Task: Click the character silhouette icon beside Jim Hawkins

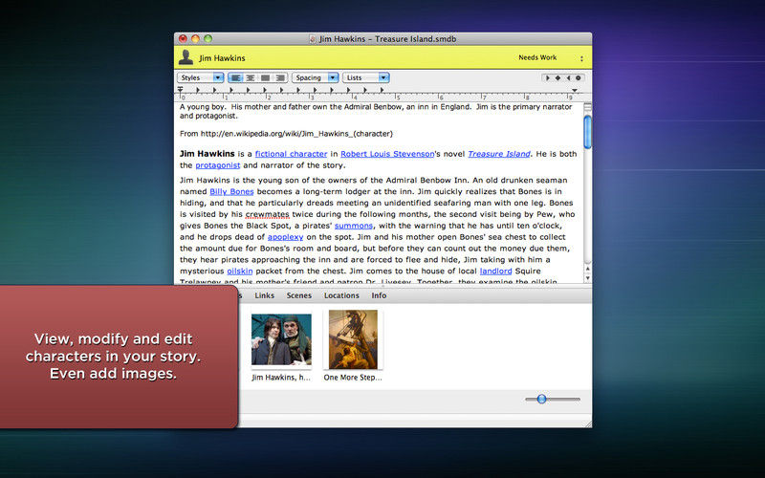Action: pyautogui.click(x=186, y=57)
